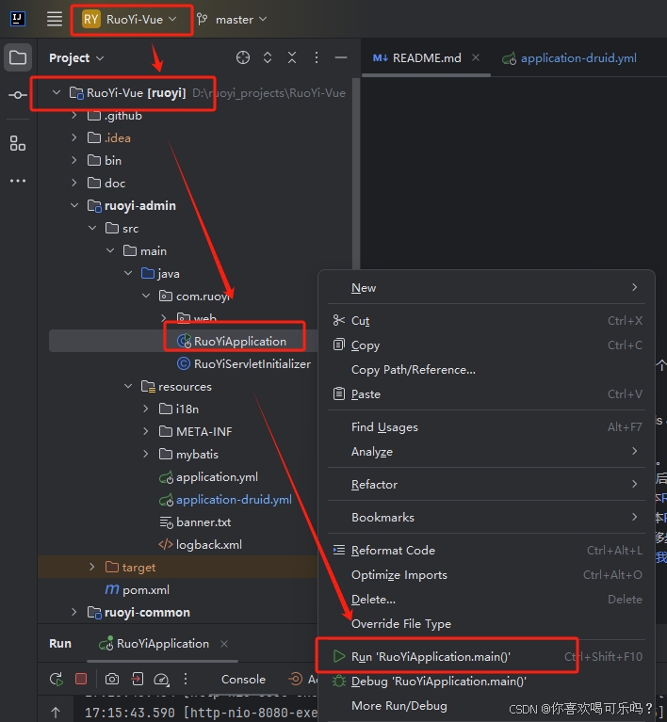Expand the doc folder
Viewport: 667px width, 722px height.
click(73, 183)
